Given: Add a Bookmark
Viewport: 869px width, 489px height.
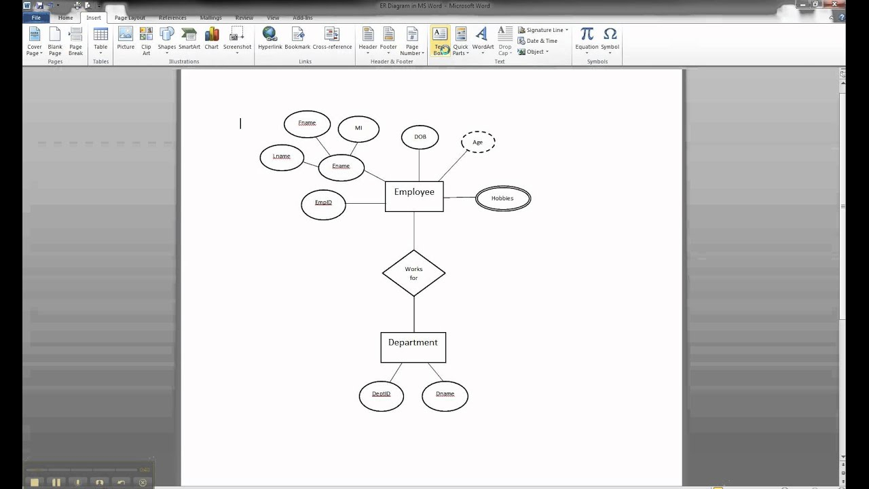Looking at the screenshot, I should click(x=297, y=39).
